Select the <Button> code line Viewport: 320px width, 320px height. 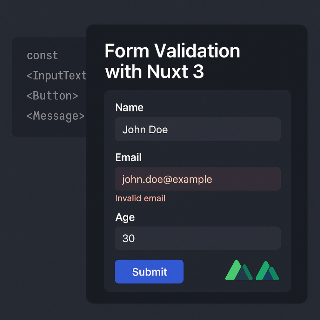[x=52, y=96]
